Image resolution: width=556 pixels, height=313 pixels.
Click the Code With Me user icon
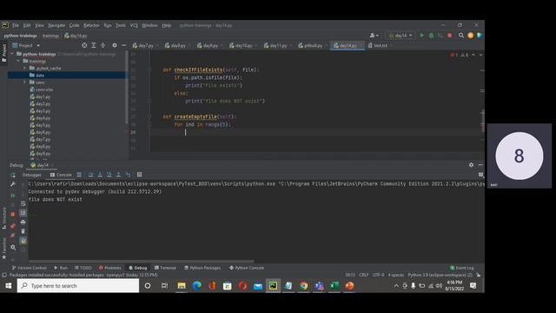(x=374, y=36)
